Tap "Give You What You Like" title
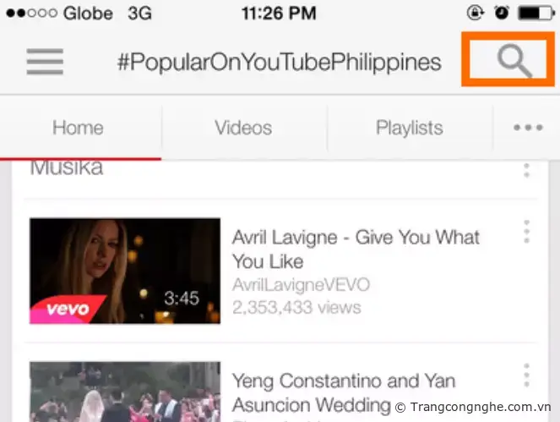560x422 pixels. tap(356, 249)
